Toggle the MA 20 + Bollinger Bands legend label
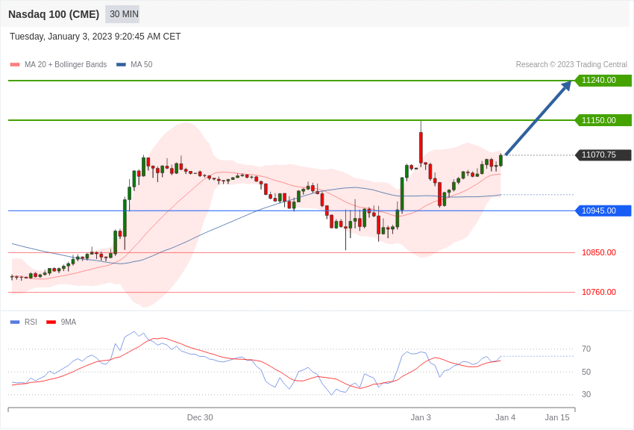 click(x=66, y=65)
